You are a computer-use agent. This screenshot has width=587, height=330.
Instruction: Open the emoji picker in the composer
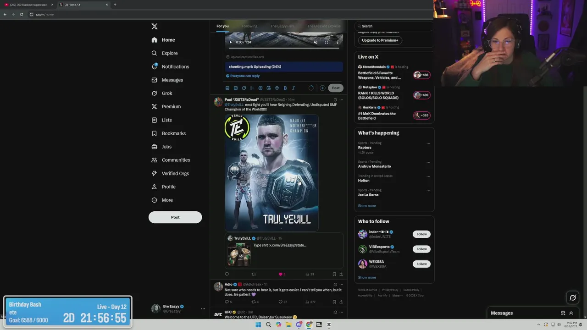tap(260, 88)
